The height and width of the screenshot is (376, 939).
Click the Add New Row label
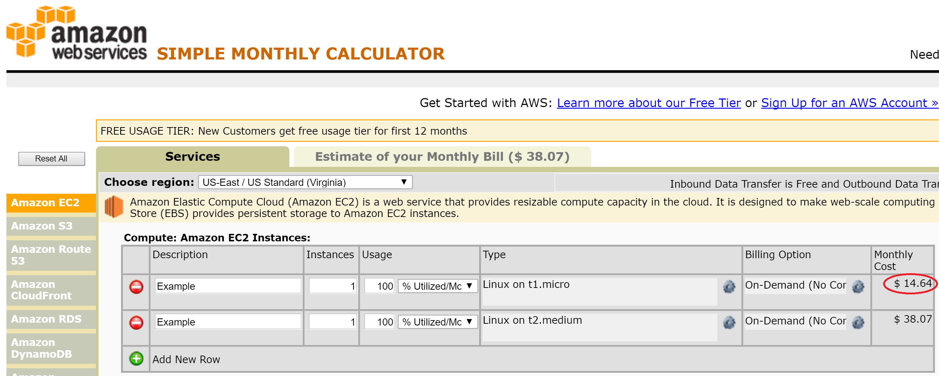(x=186, y=359)
